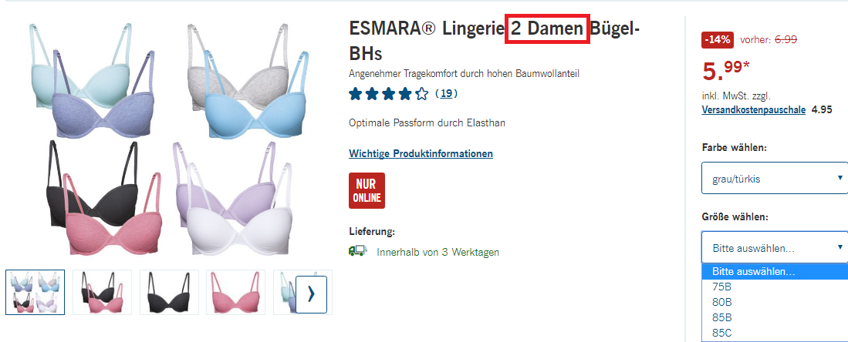
Task: Expand the Größe wählen dropdown
Action: 775,247
